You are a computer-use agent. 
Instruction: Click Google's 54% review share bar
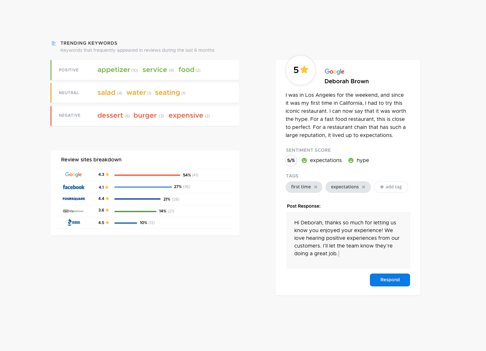click(x=147, y=175)
